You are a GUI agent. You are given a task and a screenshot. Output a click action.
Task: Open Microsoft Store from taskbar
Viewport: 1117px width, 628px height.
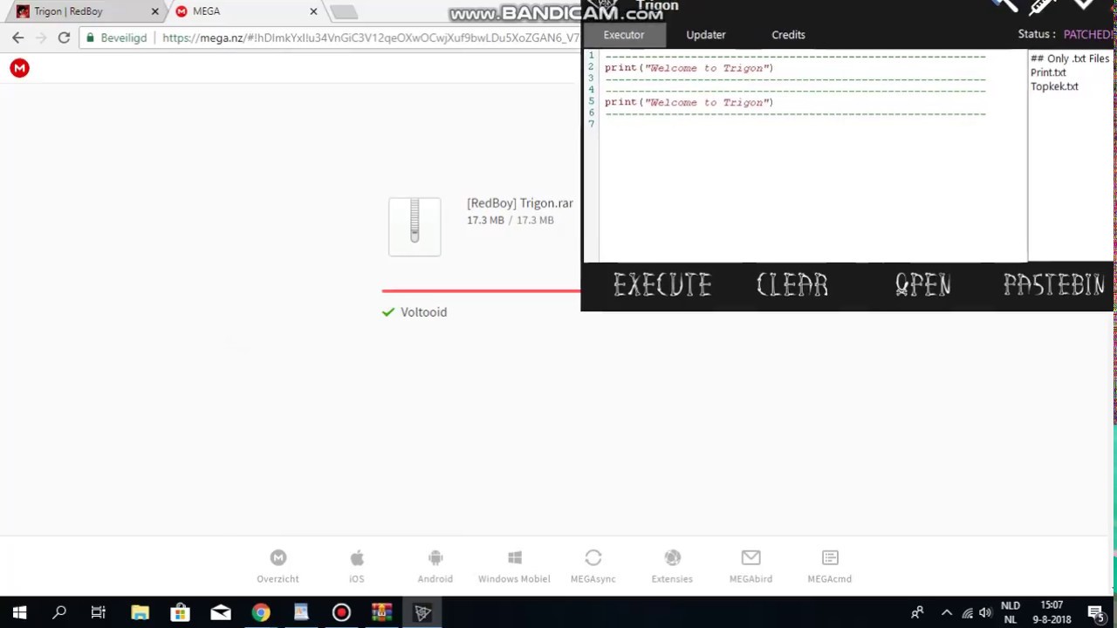[x=180, y=612]
